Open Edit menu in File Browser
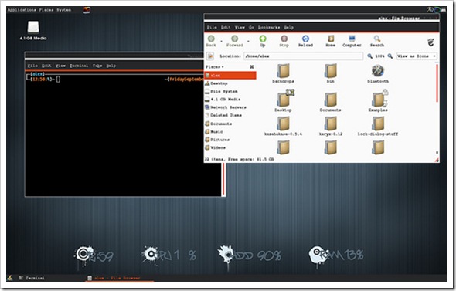 tap(226, 27)
